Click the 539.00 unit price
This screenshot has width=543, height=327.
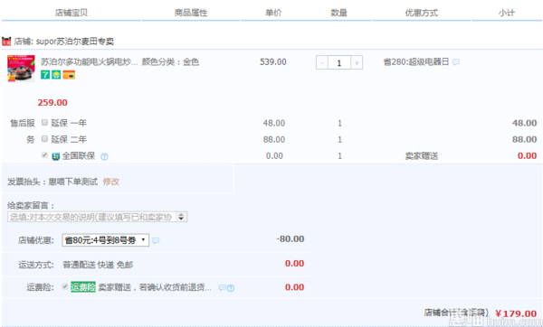[273, 61]
